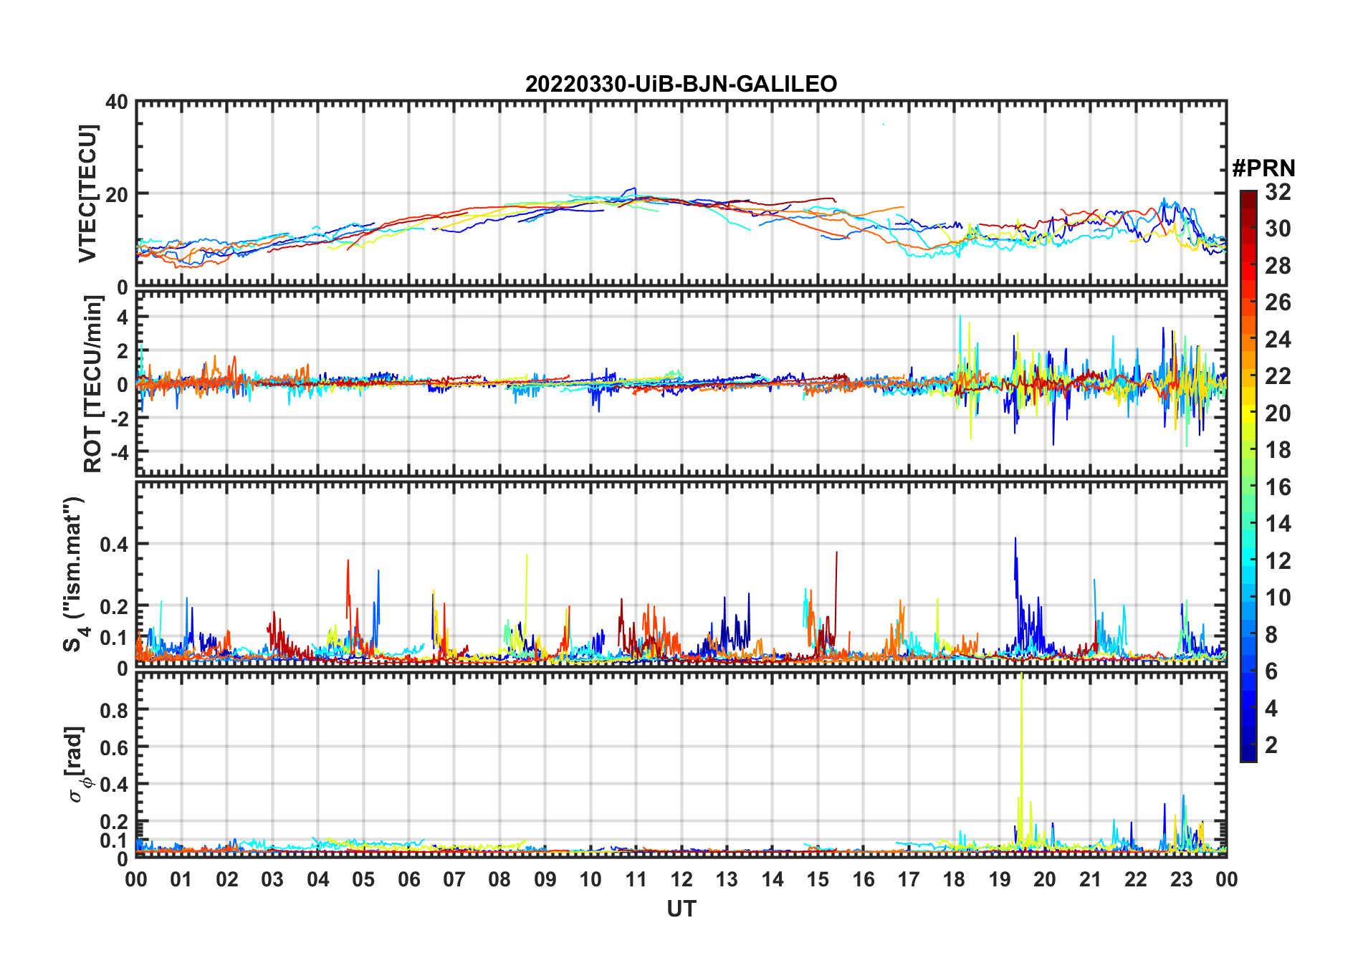Click the UT x-axis label
This screenshot has width=1363, height=953.
pos(681,909)
